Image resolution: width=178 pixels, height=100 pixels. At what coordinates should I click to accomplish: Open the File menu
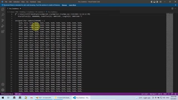(6, 2)
